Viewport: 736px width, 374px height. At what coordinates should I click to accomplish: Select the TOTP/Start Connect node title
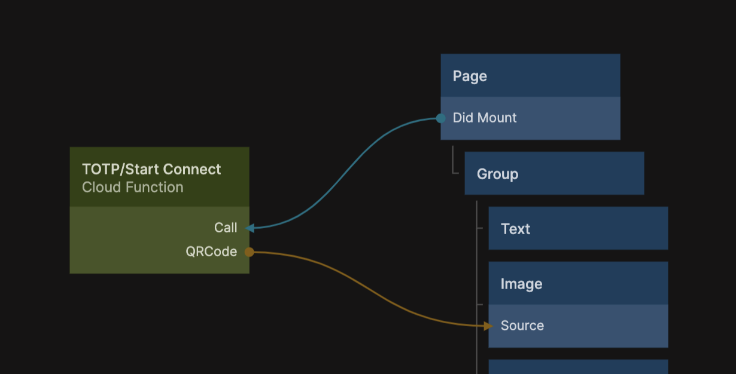coord(151,169)
